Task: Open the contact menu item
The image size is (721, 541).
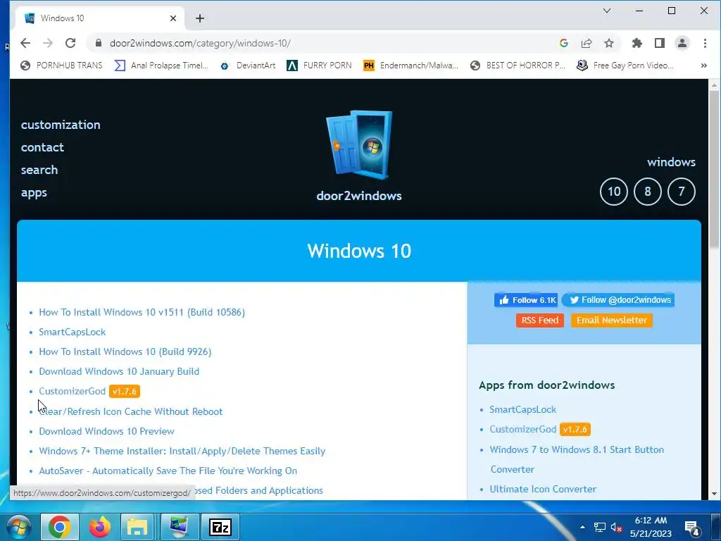Action: click(x=42, y=147)
